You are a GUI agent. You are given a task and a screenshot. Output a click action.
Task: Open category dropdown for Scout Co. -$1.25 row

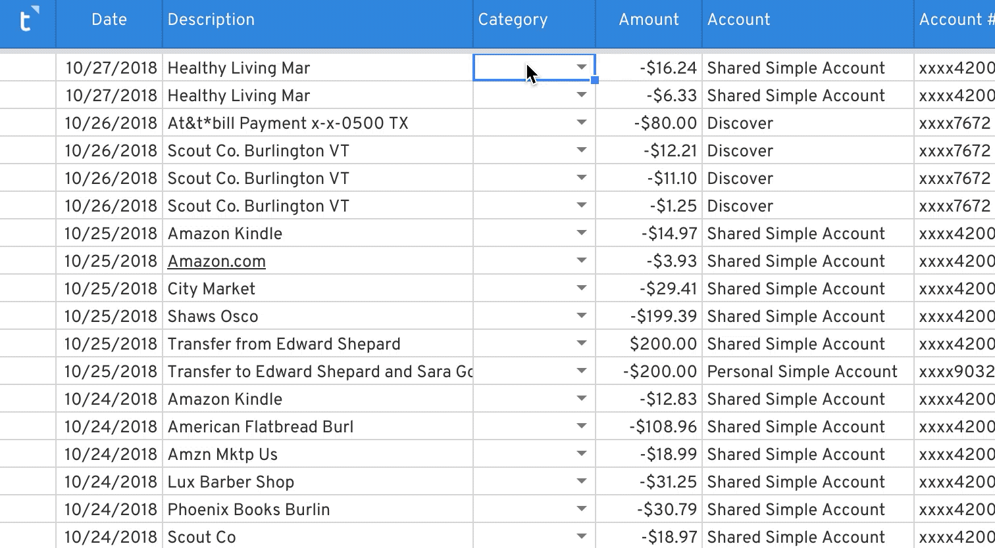click(x=582, y=206)
